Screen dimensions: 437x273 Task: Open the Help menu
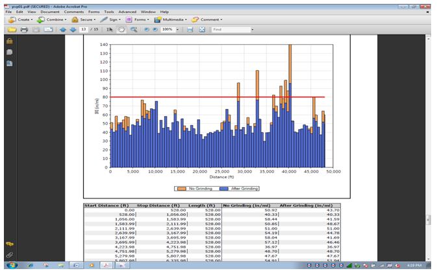point(164,12)
